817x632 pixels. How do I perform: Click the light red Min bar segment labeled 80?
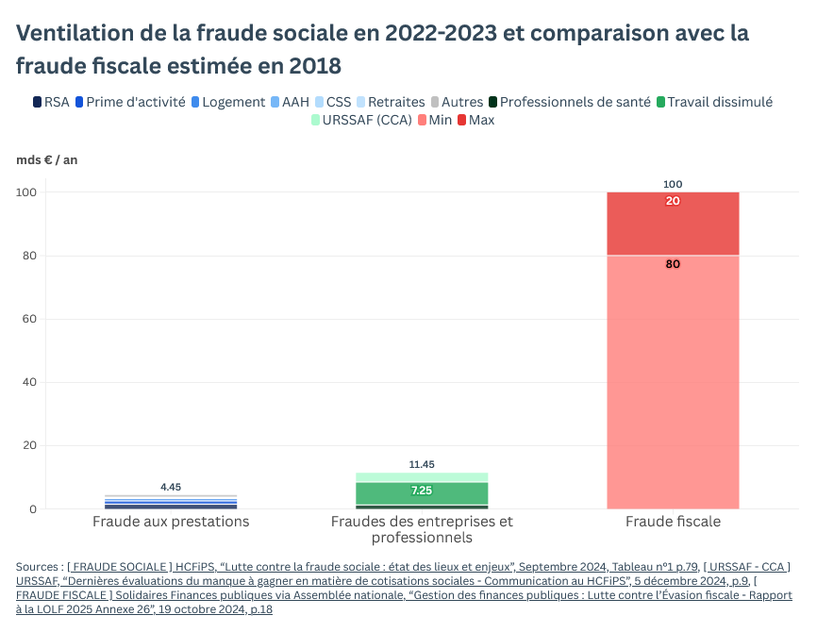(673, 377)
